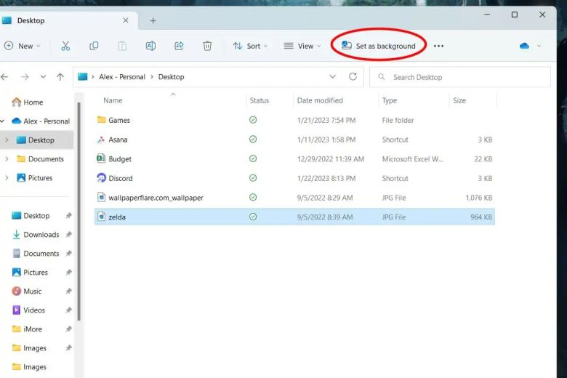Click the Up one level arrow
Image resolution: width=567 pixels, height=378 pixels.
pos(60,76)
